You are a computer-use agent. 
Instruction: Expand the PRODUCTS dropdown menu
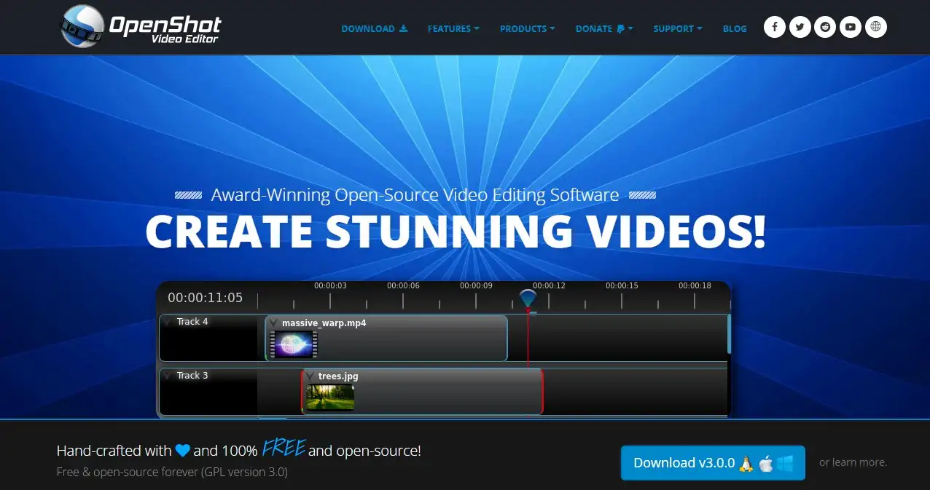coord(528,28)
